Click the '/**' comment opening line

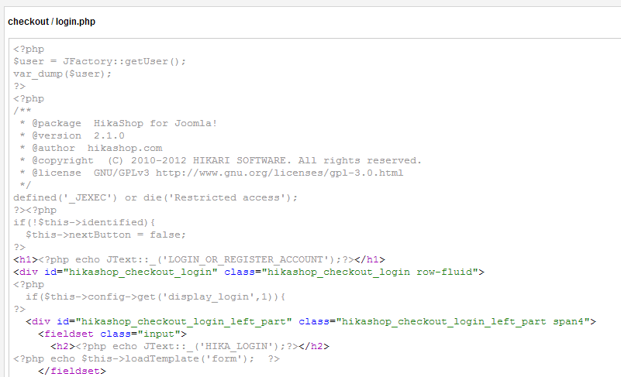point(22,111)
